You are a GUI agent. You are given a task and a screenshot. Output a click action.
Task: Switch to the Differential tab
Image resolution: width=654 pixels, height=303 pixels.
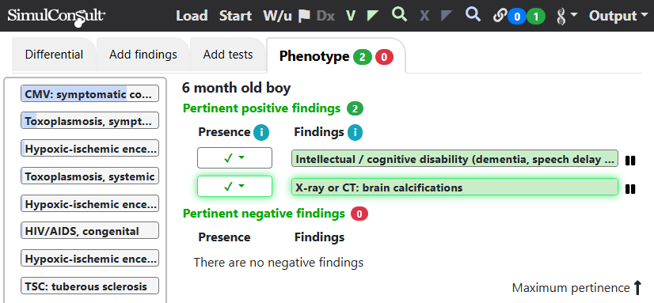[x=54, y=55]
